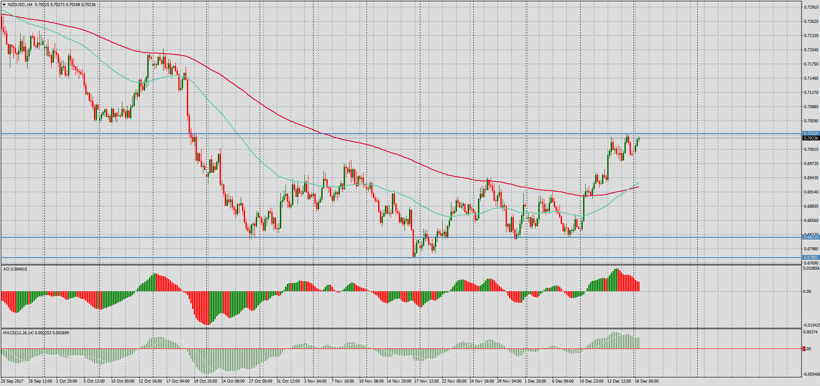Click the 18 Dec 00:00 date label

pyautogui.click(x=646, y=381)
